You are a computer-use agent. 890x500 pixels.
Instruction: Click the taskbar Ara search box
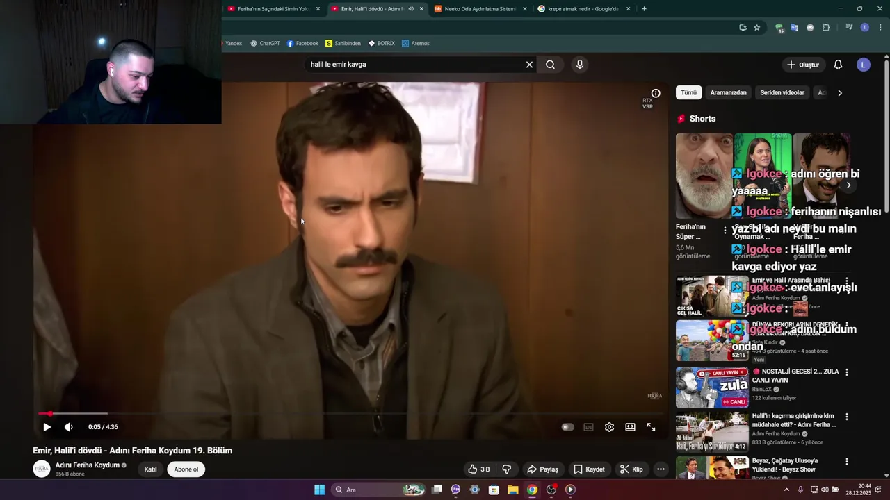[x=380, y=490]
